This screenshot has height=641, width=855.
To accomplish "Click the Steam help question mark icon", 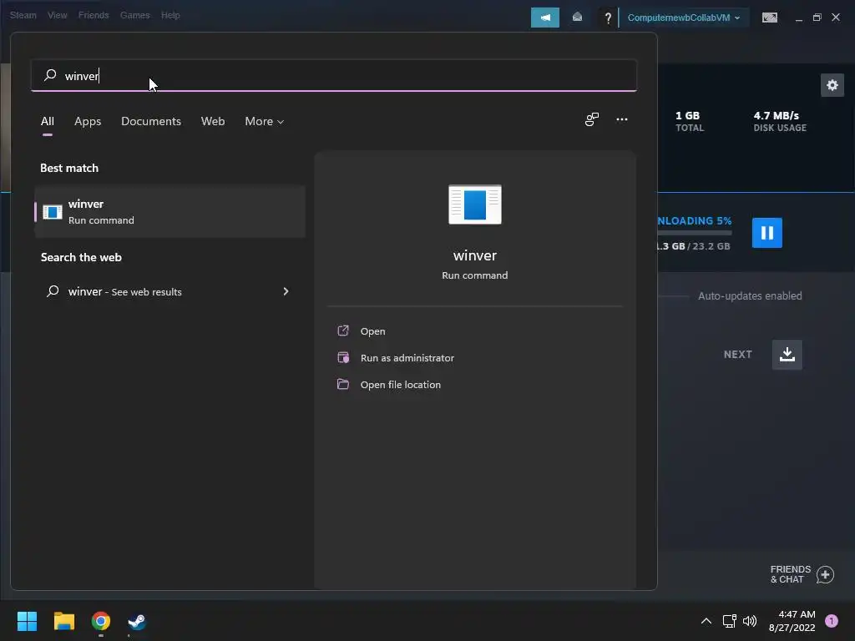I will [x=608, y=18].
